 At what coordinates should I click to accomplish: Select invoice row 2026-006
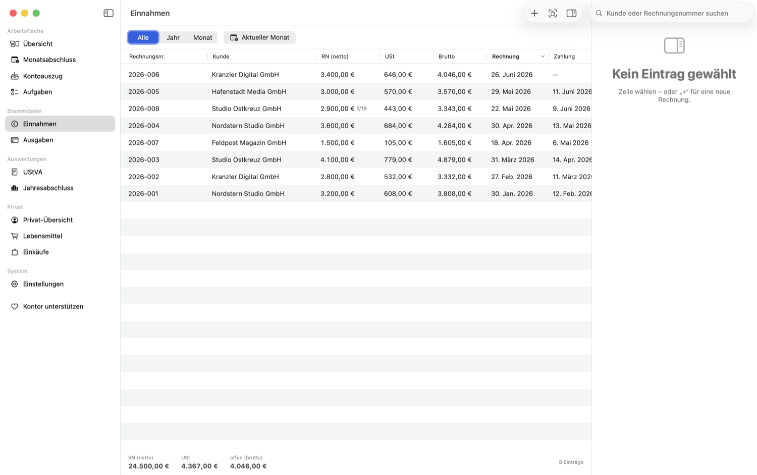[356, 75]
